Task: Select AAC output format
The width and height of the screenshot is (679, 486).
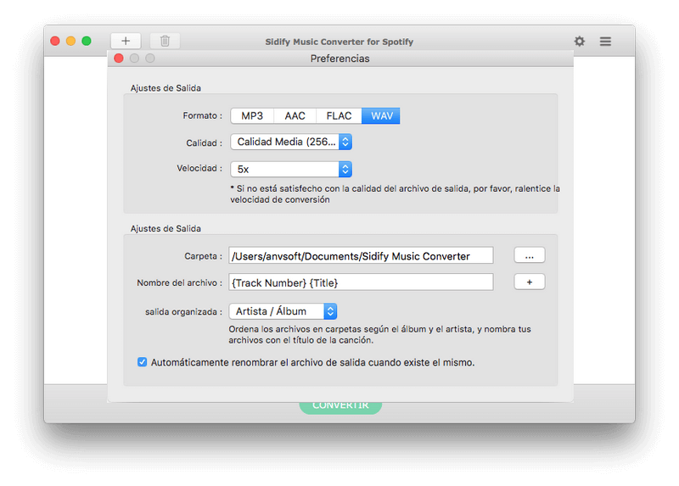Action: pos(295,116)
